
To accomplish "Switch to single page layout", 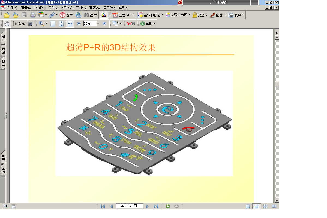I will pos(248,206).
